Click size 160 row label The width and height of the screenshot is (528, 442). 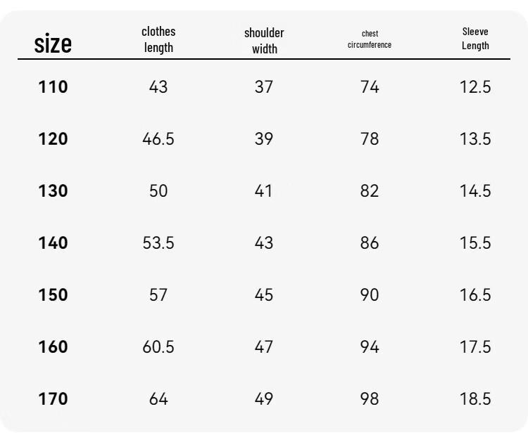(53, 347)
